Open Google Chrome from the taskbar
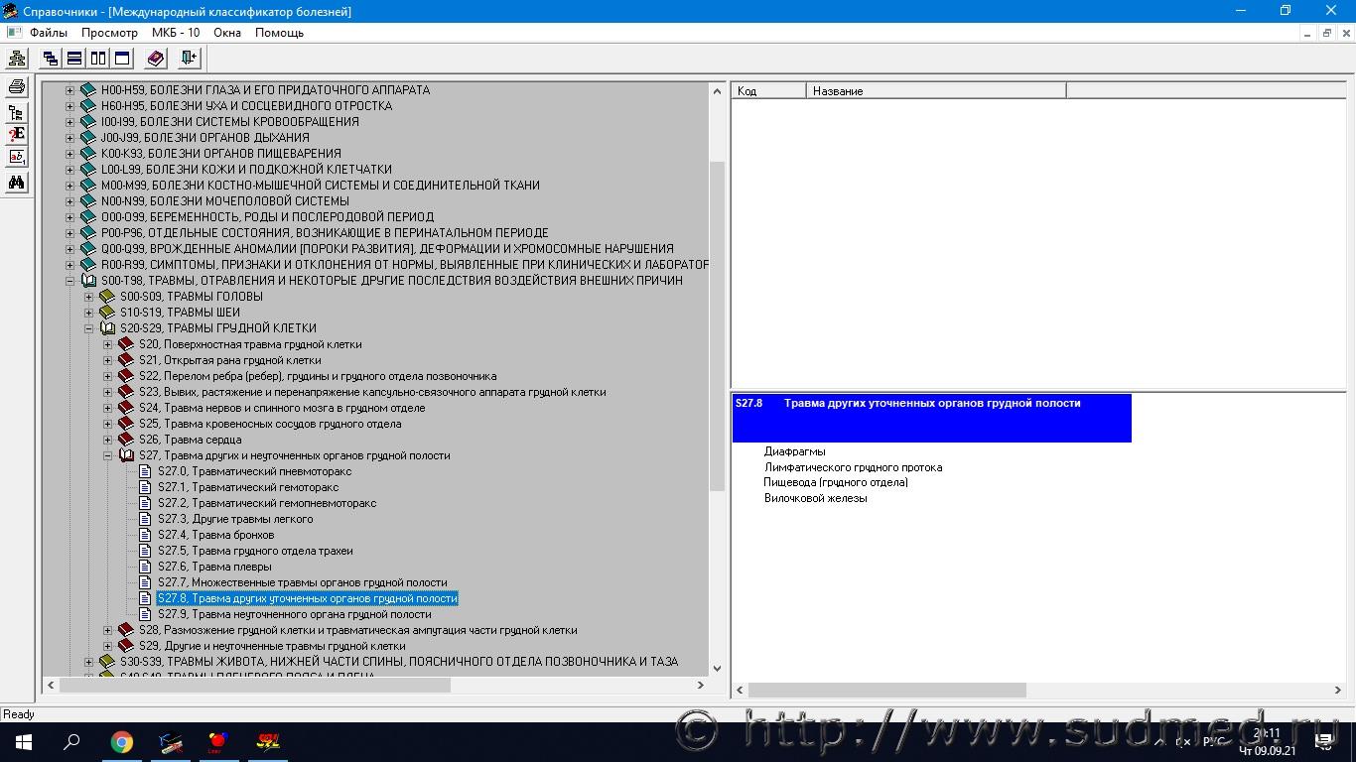The width and height of the screenshot is (1356, 762). point(121,741)
